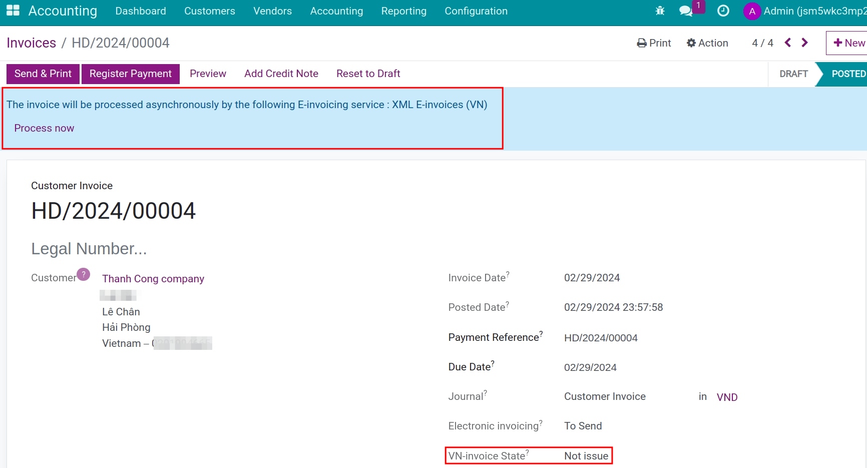Open the apps grid menu icon

[13, 11]
